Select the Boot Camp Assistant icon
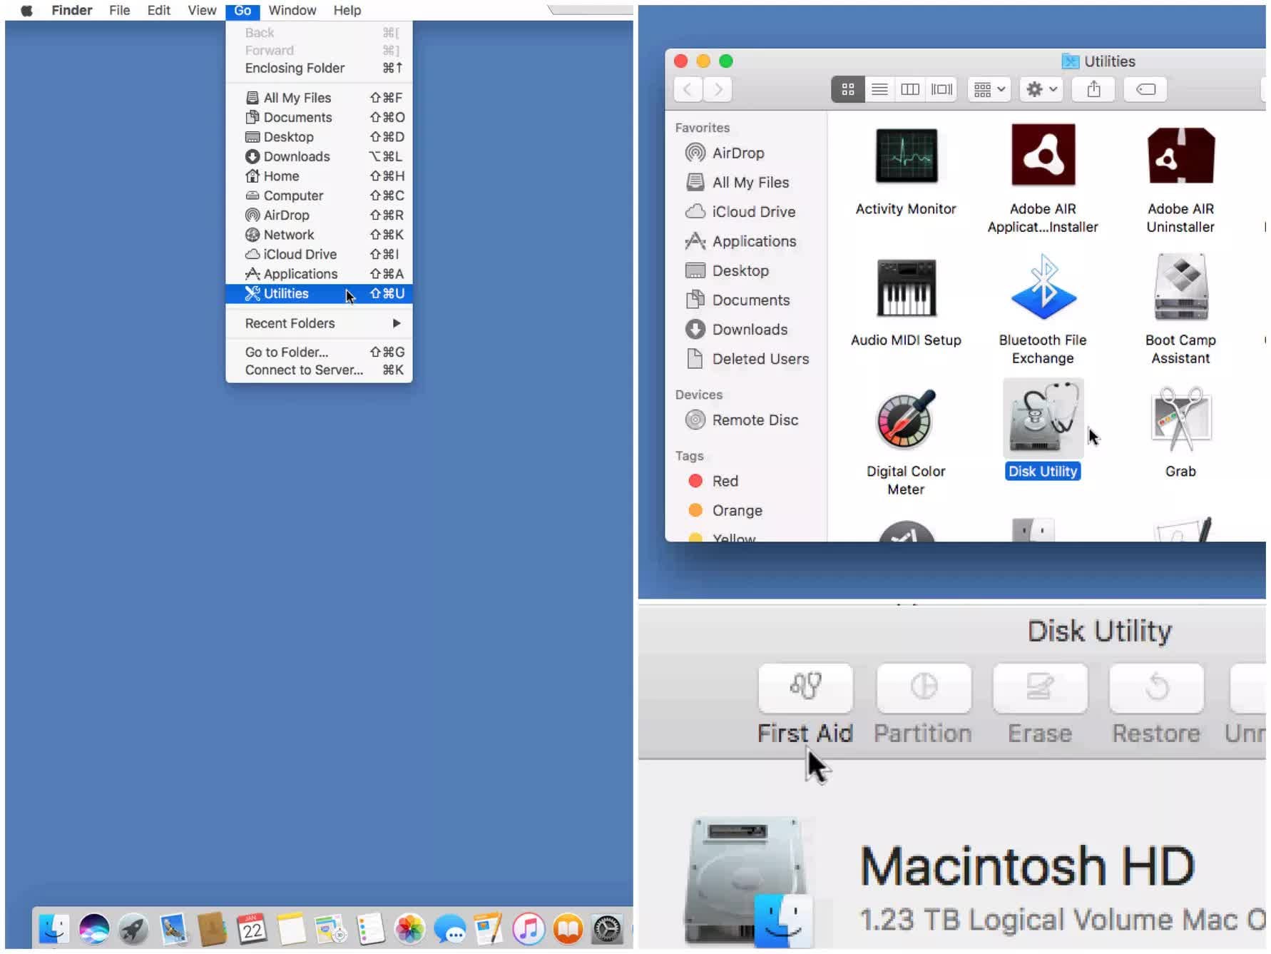The image size is (1271, 954). (x=1180, y=287)
